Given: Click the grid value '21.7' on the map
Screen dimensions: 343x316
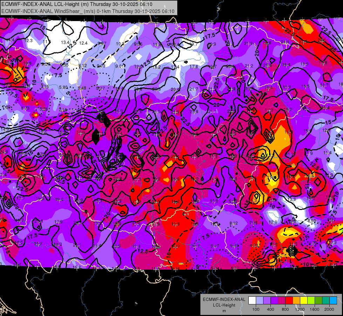Looking at the screenshot, I should [x=194, y=89].
